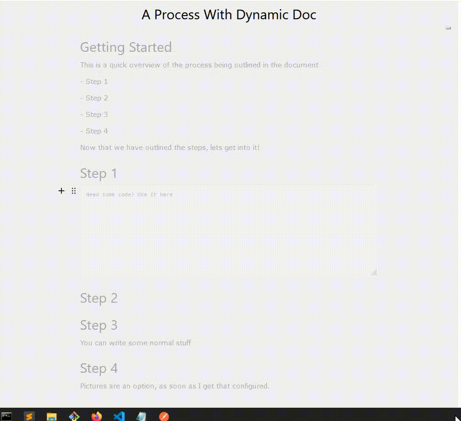Click the text 'You can write some normal stuff'

tap(136, 343)
